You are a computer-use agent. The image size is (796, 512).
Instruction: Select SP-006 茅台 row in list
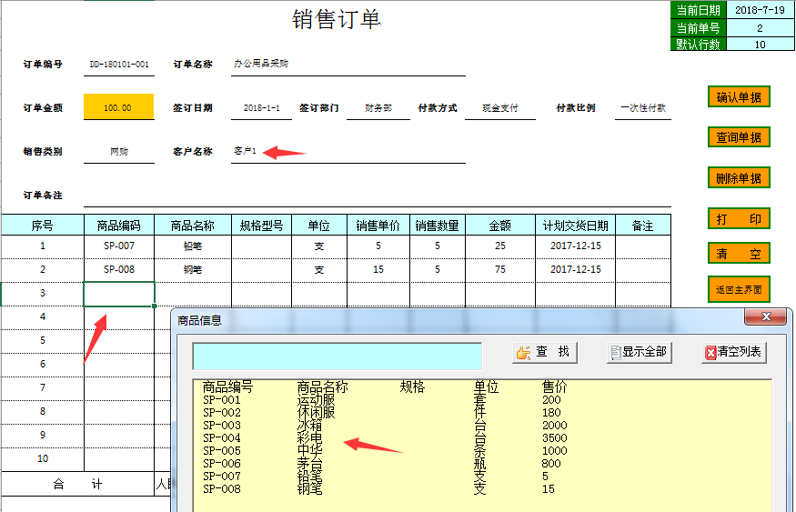(482, 463)
